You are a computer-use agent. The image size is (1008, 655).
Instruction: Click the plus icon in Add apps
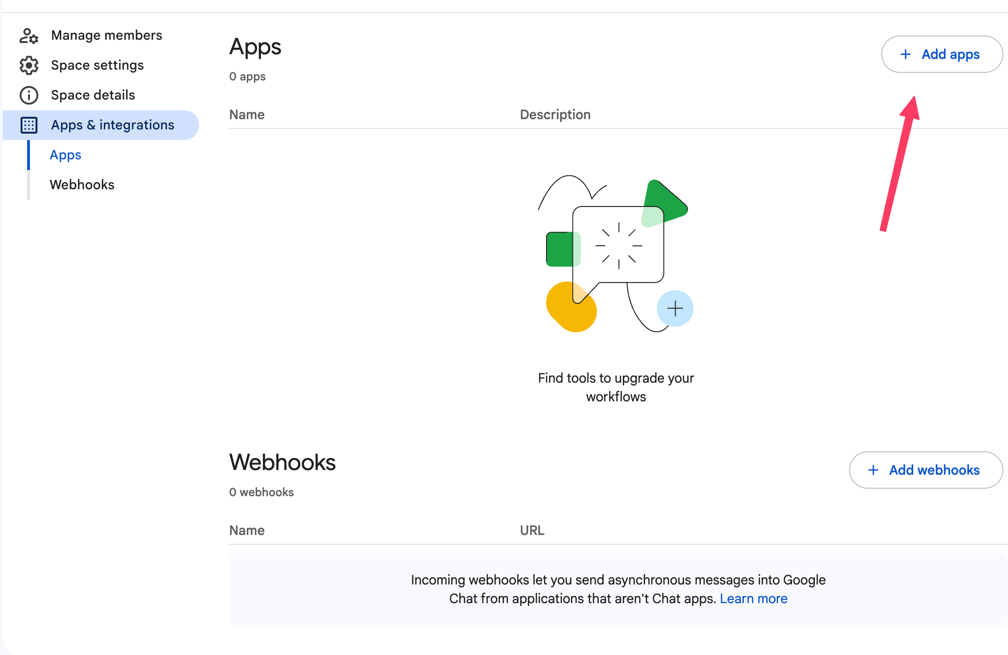tap(906, 54)
